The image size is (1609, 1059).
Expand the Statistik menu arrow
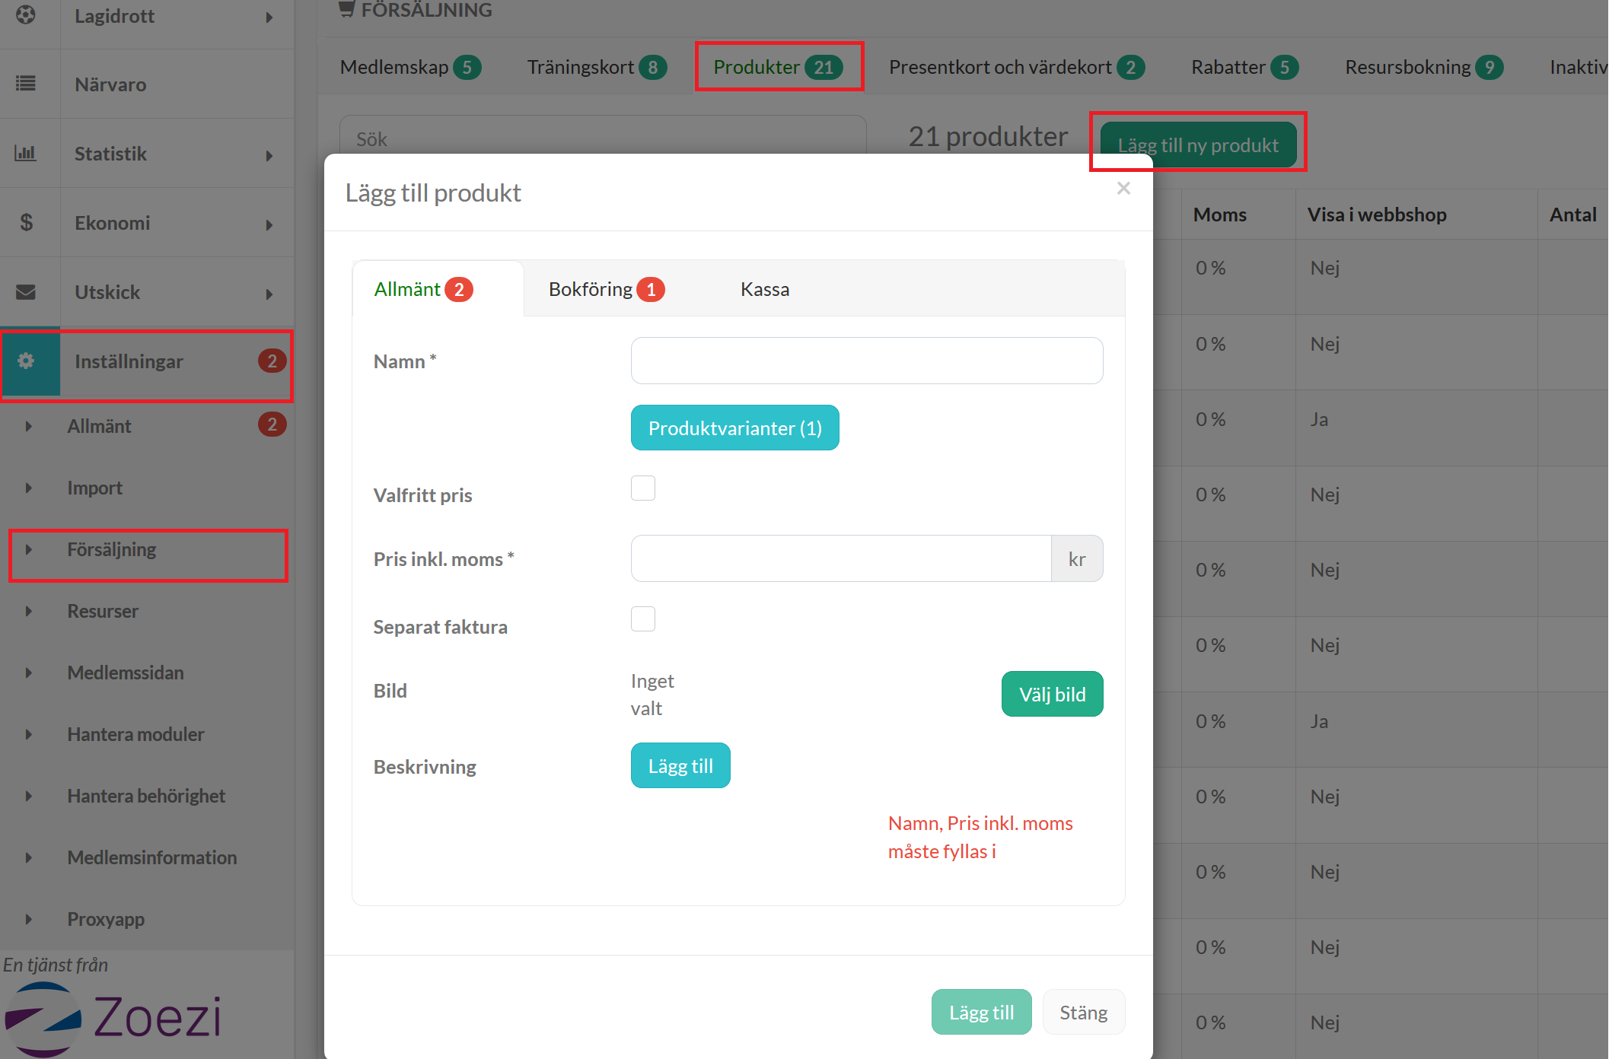click(269, 155)
